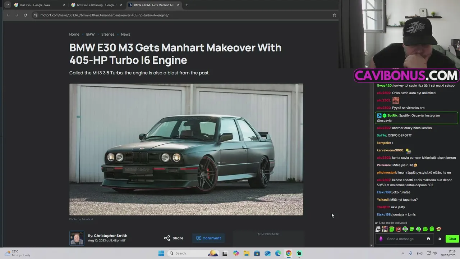Open Gway420's chat username
Viewport: 460px width, 259px height.
click(x=384, y=86)
